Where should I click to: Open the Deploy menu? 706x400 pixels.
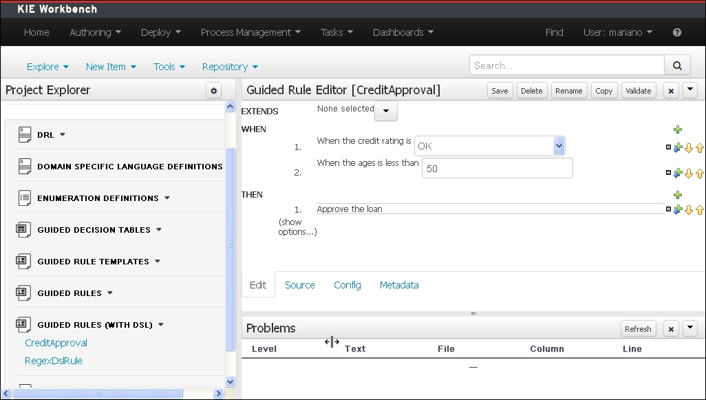click(x=161, y=32)
